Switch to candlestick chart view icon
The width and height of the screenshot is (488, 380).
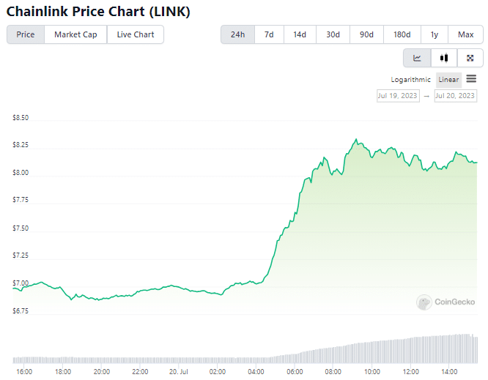444,58
